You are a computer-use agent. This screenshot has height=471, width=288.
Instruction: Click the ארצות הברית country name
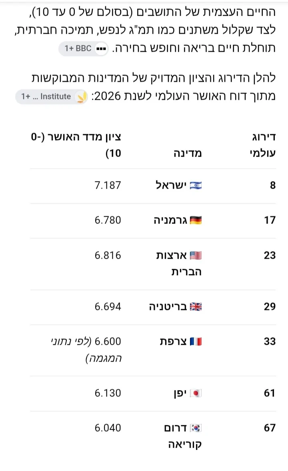[179, 264]
